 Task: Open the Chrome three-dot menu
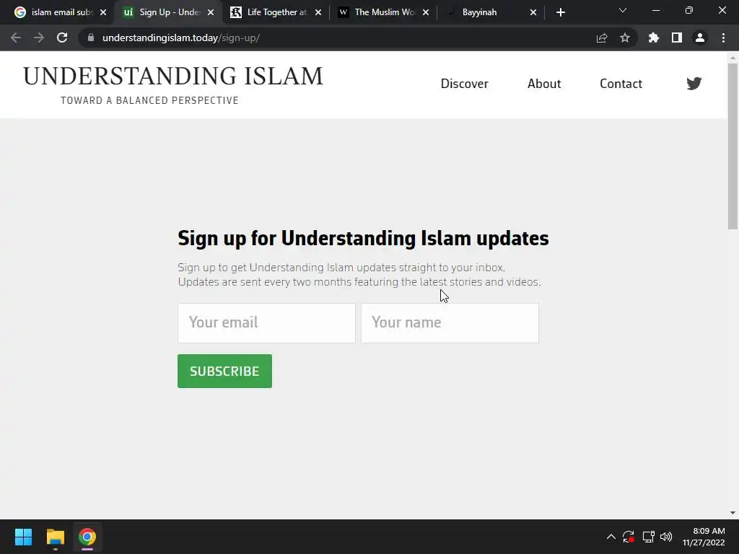[x=723, y=38]
